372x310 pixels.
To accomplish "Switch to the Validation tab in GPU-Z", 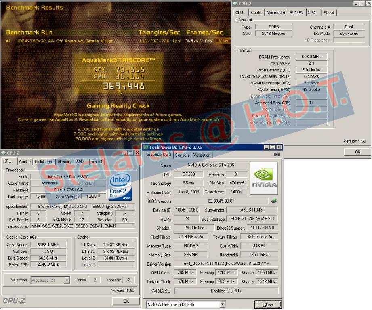I will tap(202, 155).
